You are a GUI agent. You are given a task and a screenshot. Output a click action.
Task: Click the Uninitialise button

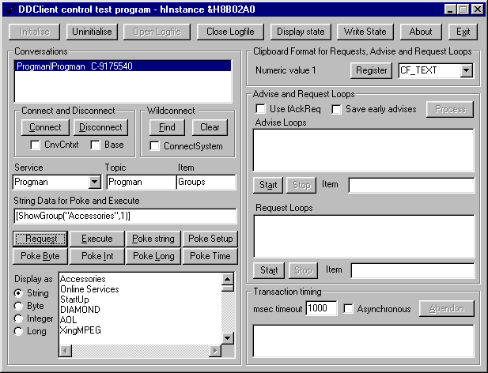pos(93,32)
